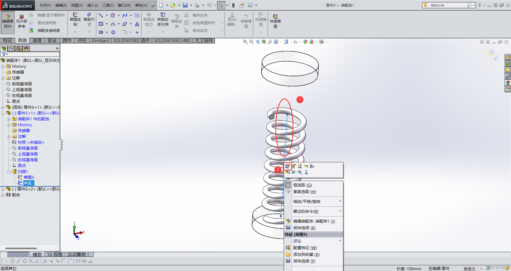Switch to the SOLIDWORKS 插件 tab

(x=131, y=41)
